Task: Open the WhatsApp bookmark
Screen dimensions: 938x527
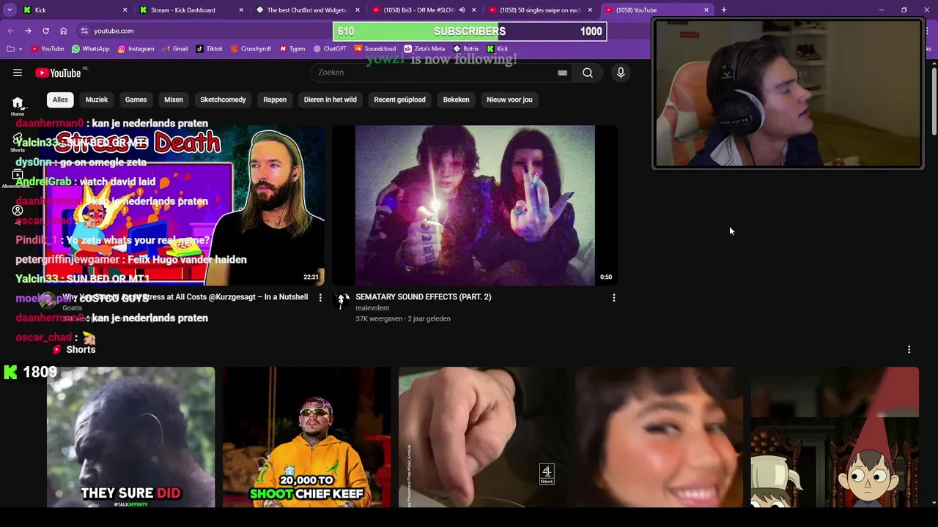Action: [x=90, y=48]
